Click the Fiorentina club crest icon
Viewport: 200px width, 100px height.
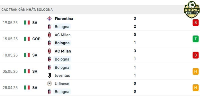click(49, 18)
